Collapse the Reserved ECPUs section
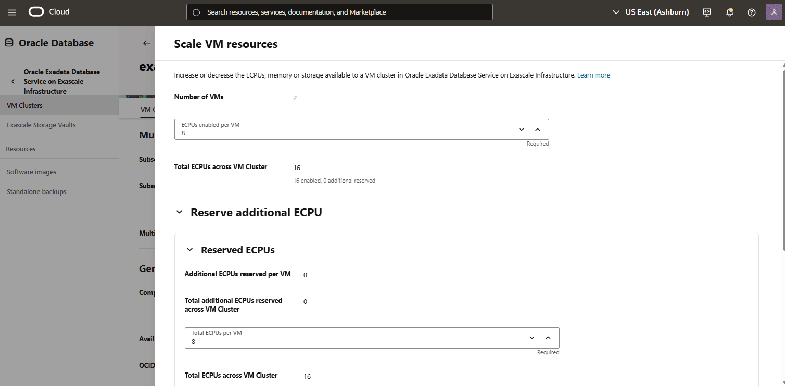 [x=190, y=249]
